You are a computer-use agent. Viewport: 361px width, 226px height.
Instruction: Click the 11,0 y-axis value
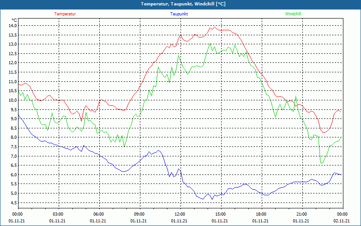(x=13, y=82)
